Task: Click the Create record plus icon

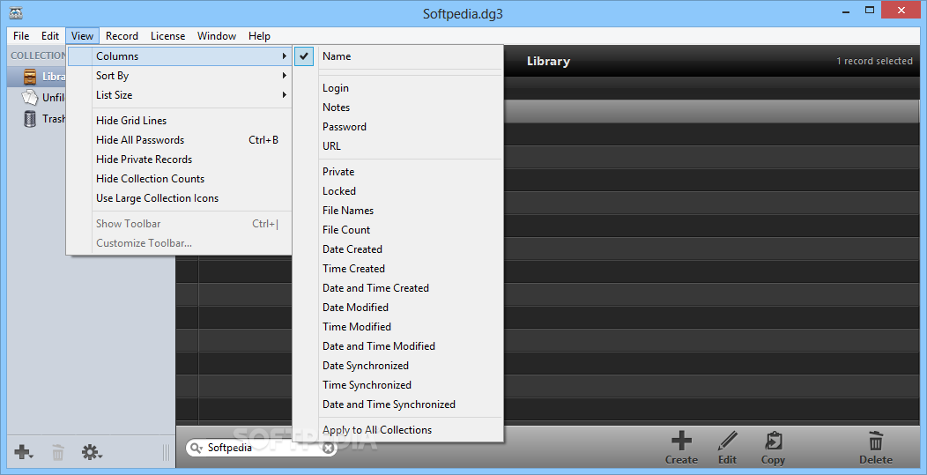Action: (681, 441)
